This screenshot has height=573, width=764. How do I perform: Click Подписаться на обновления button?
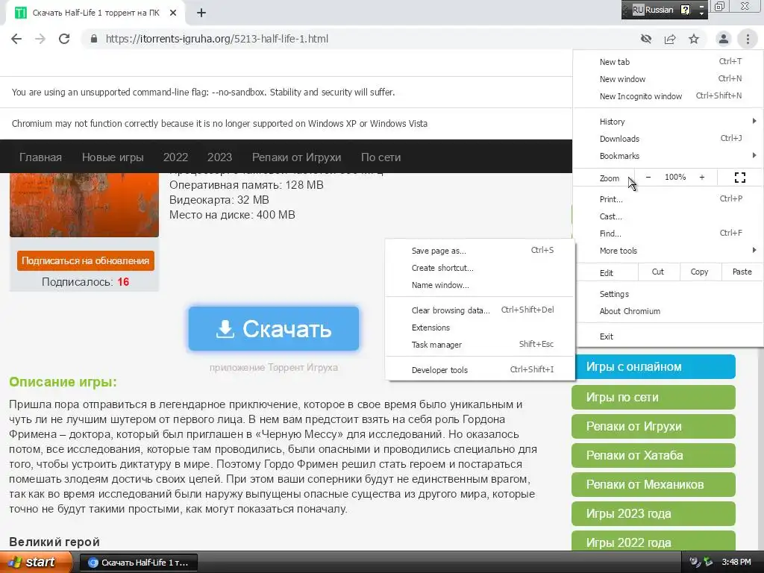coord(85,260)
